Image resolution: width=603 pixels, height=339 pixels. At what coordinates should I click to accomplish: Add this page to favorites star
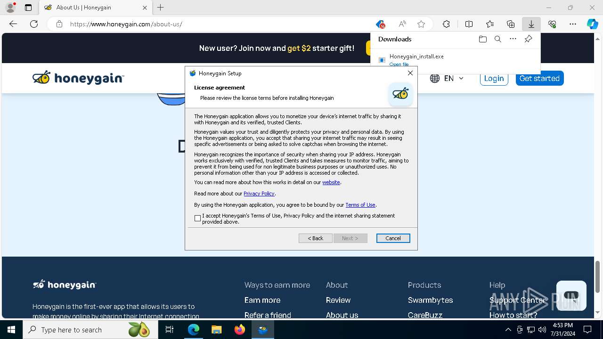pyautogui.click(x=421, y=24)
